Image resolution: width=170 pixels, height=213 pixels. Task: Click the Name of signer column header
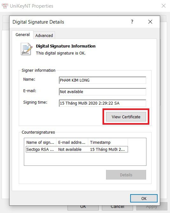[x=40, y=142]
